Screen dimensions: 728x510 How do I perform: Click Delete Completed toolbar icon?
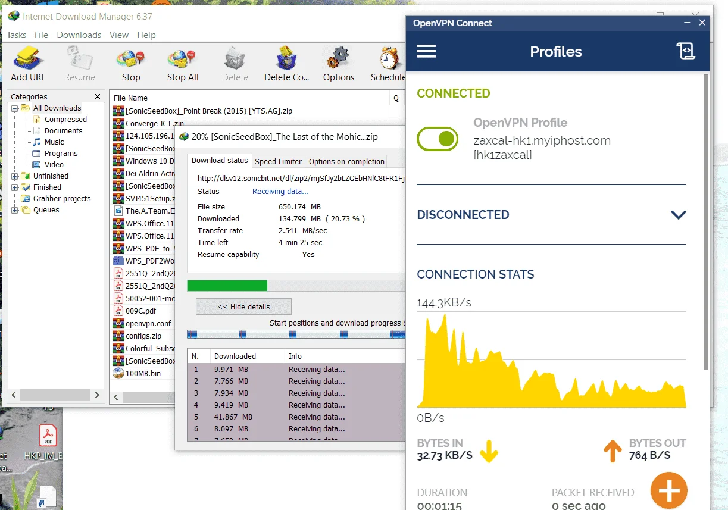pyautogui.click(x=286, y=64)
